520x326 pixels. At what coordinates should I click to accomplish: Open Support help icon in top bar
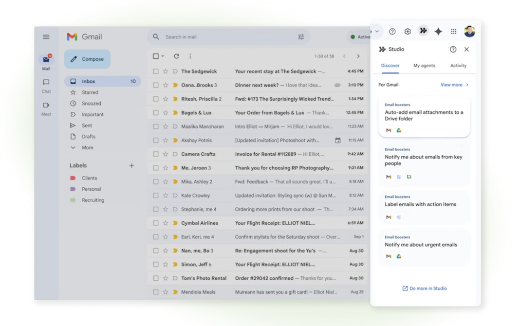(392, 32)
